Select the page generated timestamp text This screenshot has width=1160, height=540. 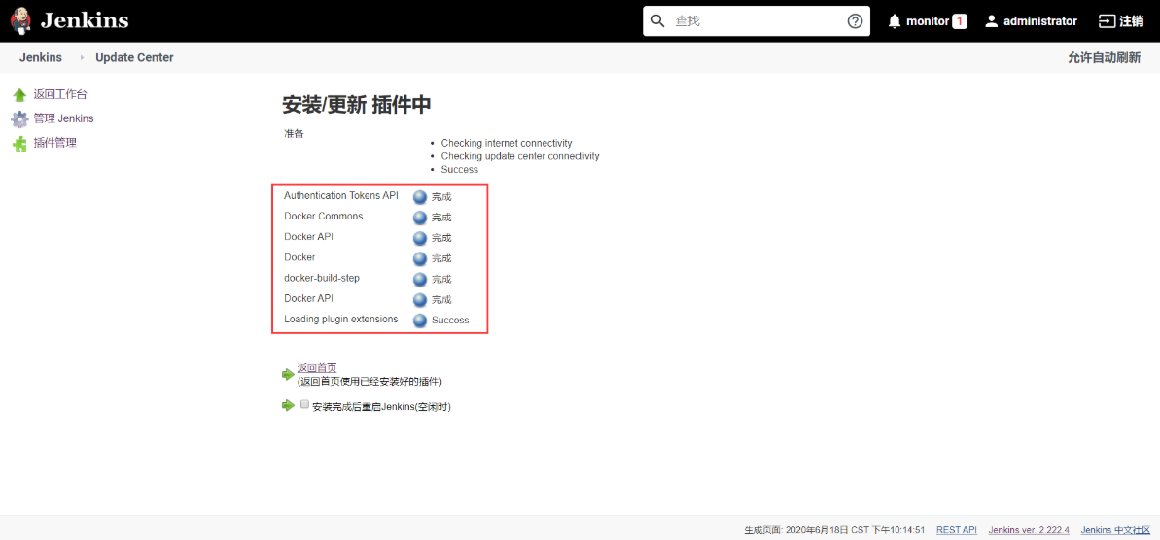834,530
